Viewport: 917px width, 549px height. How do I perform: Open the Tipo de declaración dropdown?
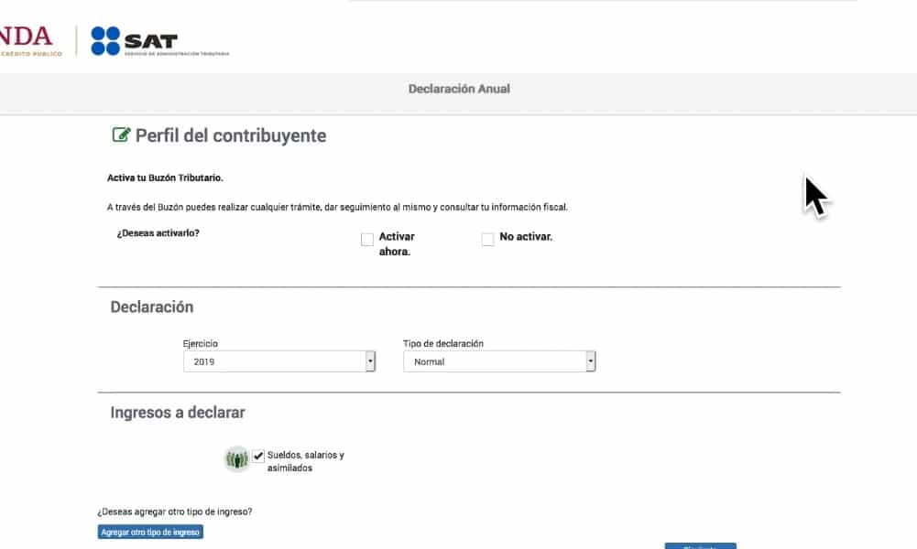(499, 361)
